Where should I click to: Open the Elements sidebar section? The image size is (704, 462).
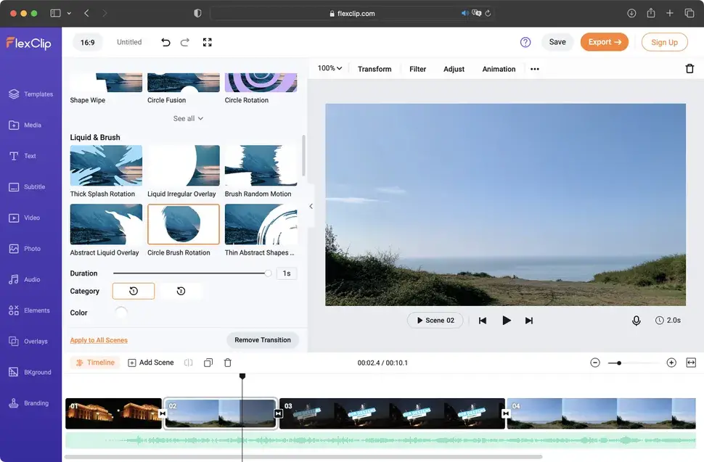[x=30, y=310]
